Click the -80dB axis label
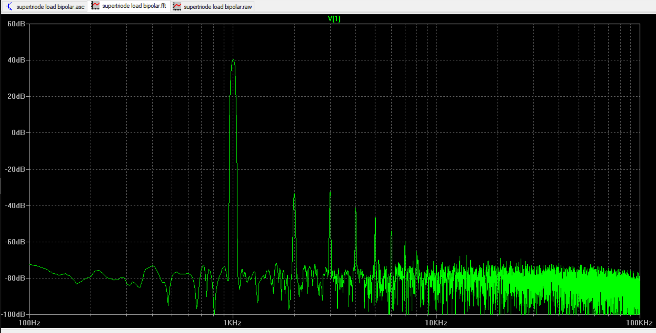 [x=15, y=278]
